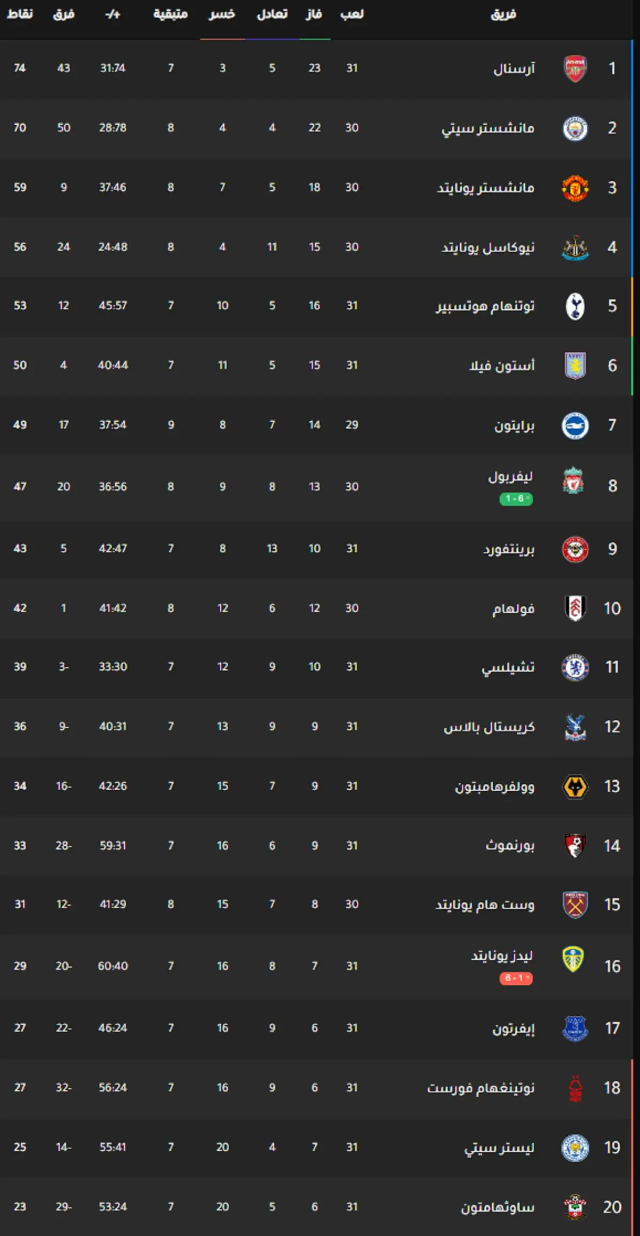Click the Wolverhampton wolf logo
Viewport: 640px width, 1236px height.
coord(575,786)
